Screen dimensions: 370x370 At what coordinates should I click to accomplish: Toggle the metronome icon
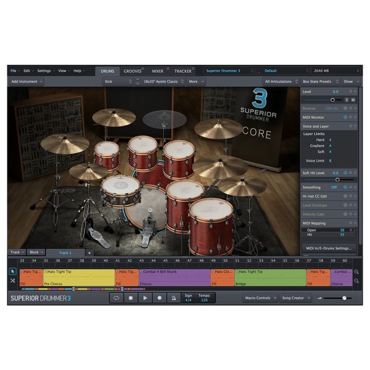pyautogui.click(x=174, y=298)
